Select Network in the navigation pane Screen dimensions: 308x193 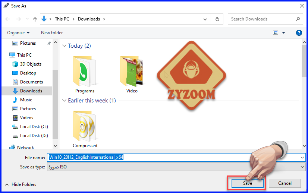(x=25, y=147)
